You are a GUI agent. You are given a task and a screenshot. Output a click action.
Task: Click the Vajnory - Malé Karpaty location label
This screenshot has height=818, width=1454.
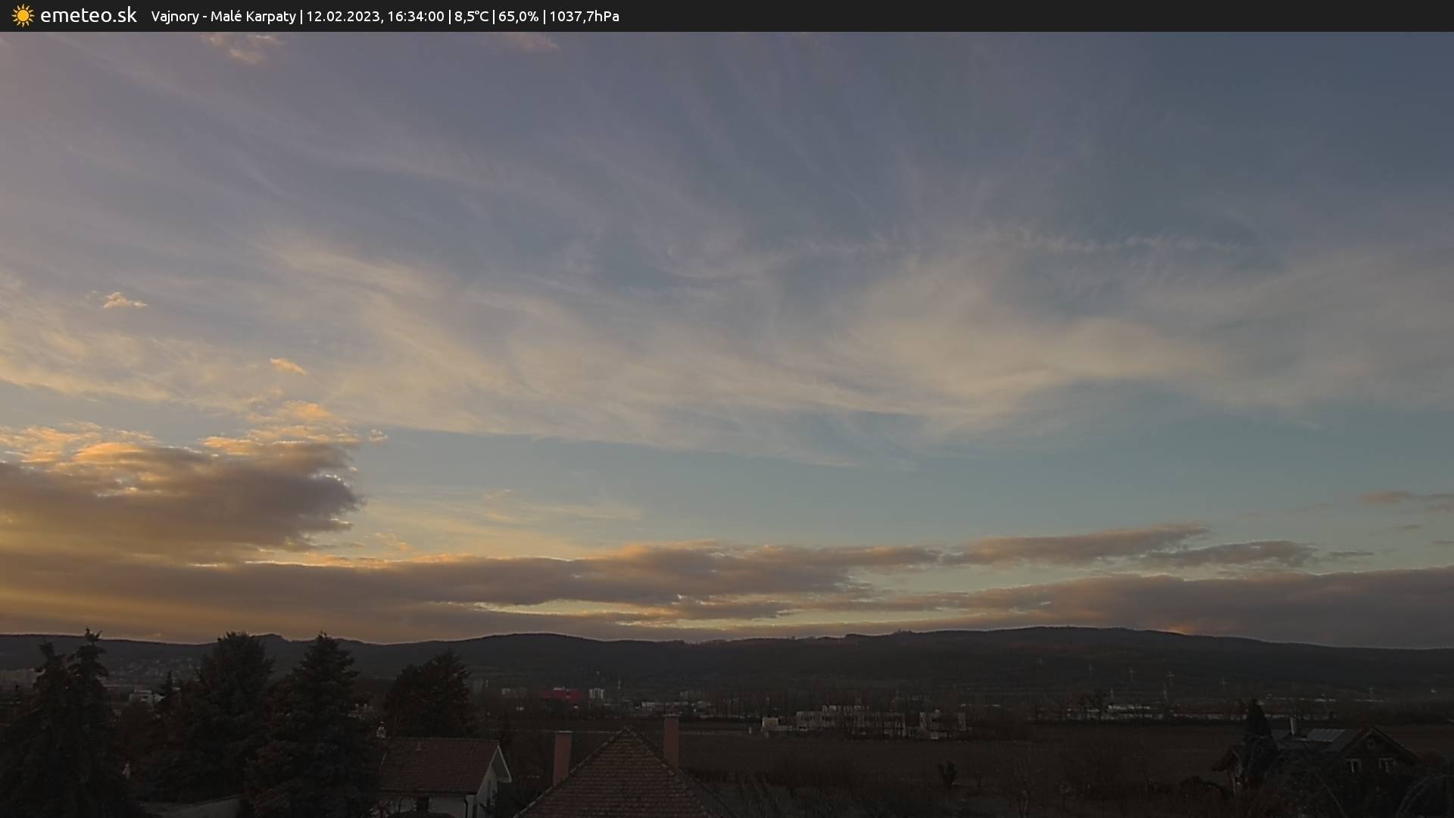(223, 17)
